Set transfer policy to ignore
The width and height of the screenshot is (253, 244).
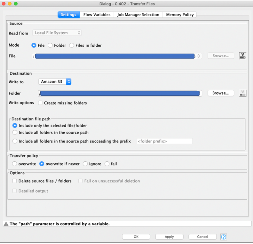(x=85, y=164)
